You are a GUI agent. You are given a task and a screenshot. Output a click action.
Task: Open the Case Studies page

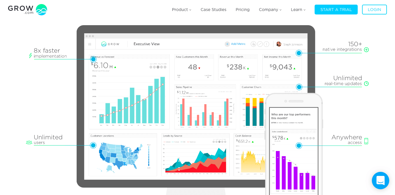[213, 10]
